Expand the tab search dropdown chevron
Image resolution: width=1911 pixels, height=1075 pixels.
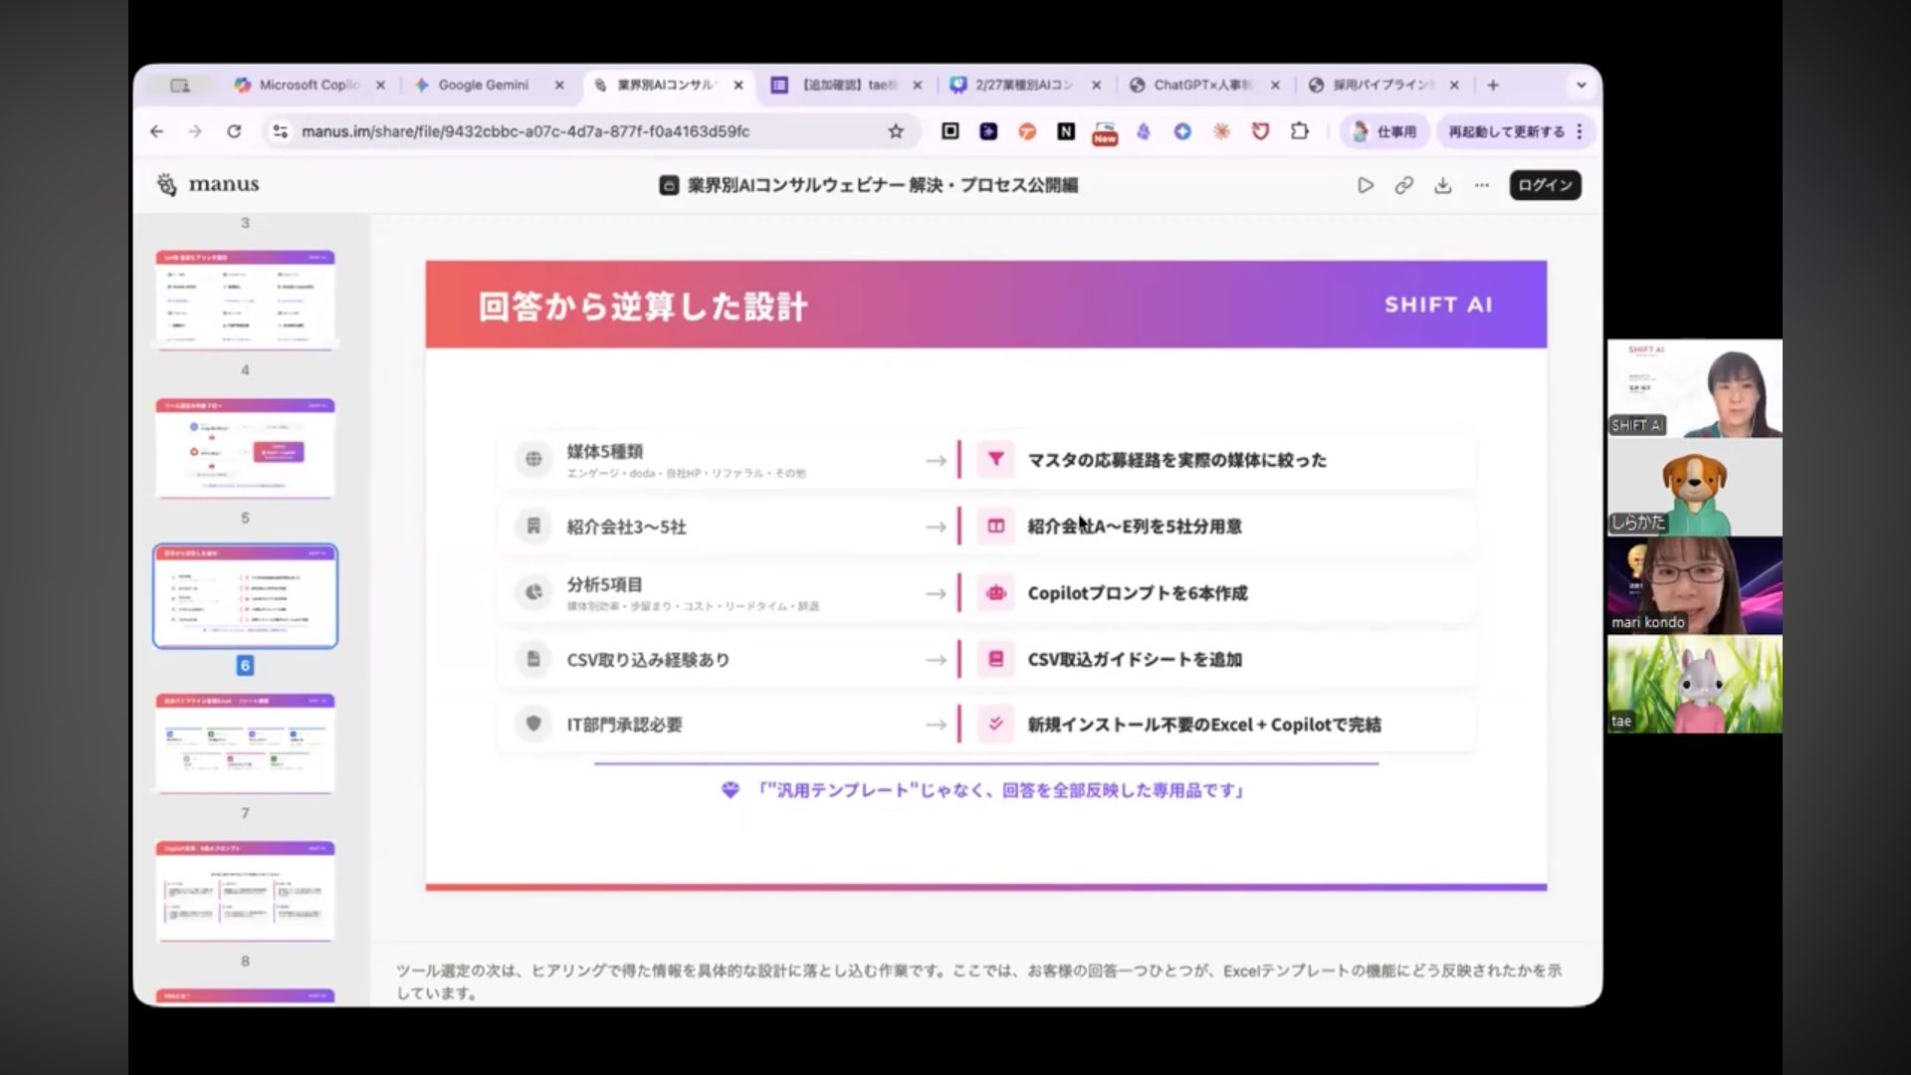pos(1581,86)
